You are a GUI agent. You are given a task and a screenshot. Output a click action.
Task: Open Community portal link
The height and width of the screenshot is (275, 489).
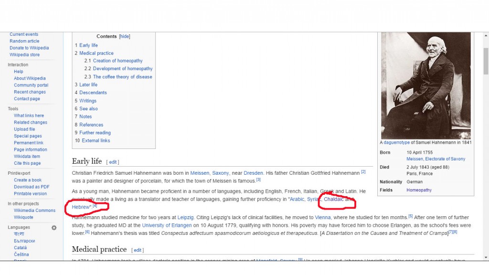(31, 85)
